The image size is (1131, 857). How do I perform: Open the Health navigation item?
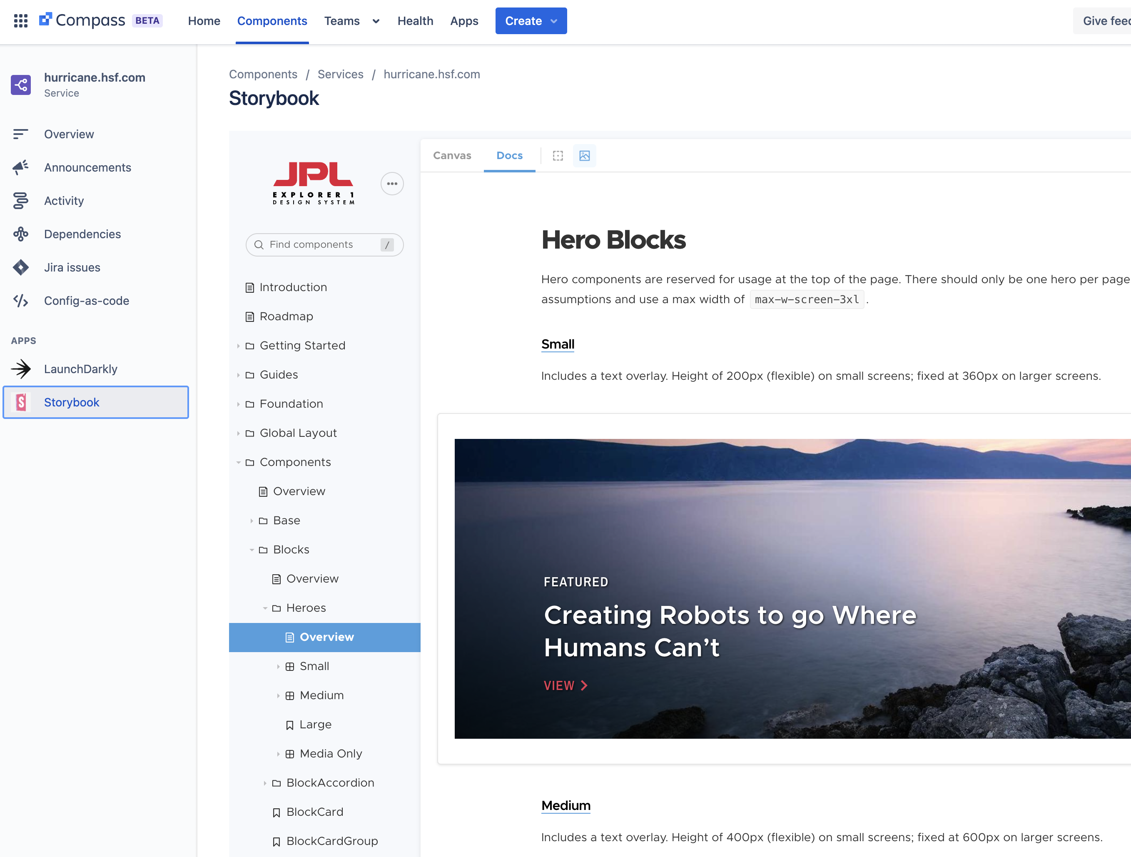[415, 21]
